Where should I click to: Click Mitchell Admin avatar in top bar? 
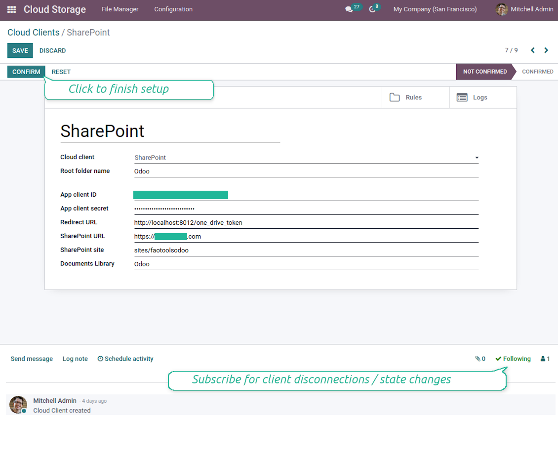pos(501,9)
